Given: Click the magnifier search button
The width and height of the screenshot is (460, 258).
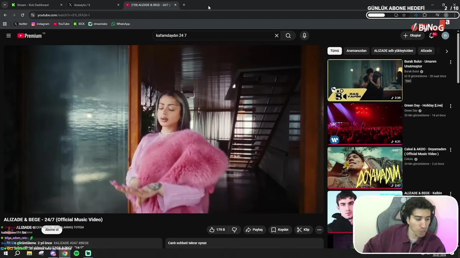Looking at the screenshot, I should click(x=288, y=35).
